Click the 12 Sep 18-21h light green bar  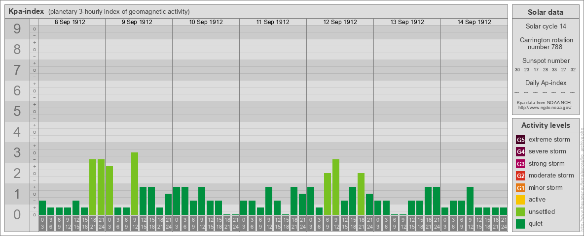pos(361,194)
